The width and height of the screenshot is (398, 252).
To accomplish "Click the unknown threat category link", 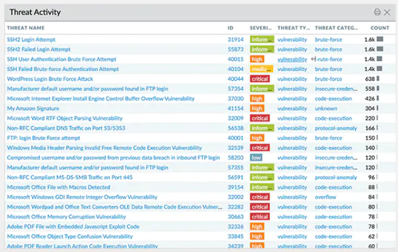I will [326, 109].
